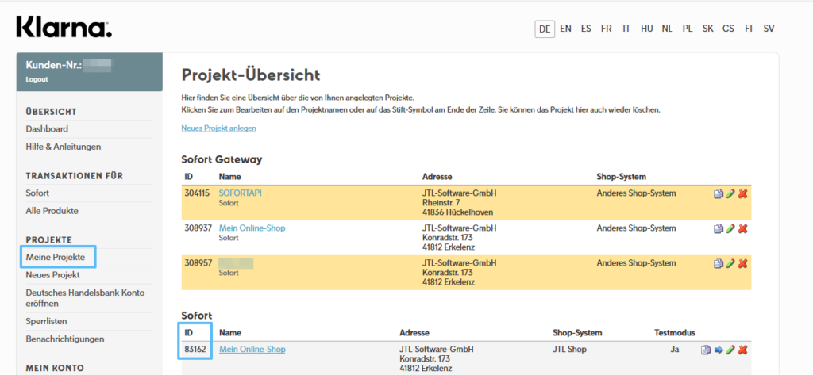The width and height of the screenshot is (813, 375).
Task: Open Meine Projekte in sidebar
Action: pos(56,257)
